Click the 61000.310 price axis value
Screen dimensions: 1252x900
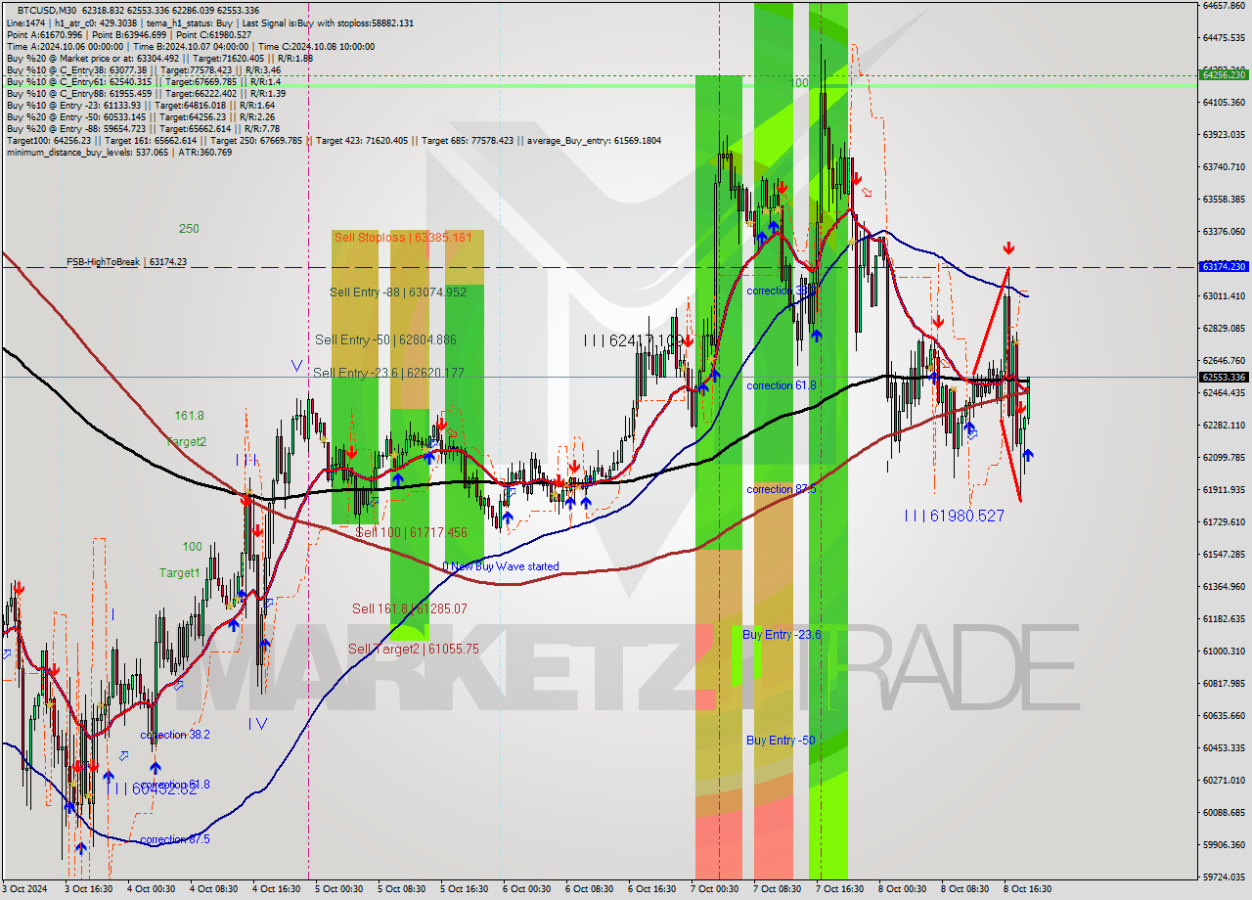coord(1224,651)
